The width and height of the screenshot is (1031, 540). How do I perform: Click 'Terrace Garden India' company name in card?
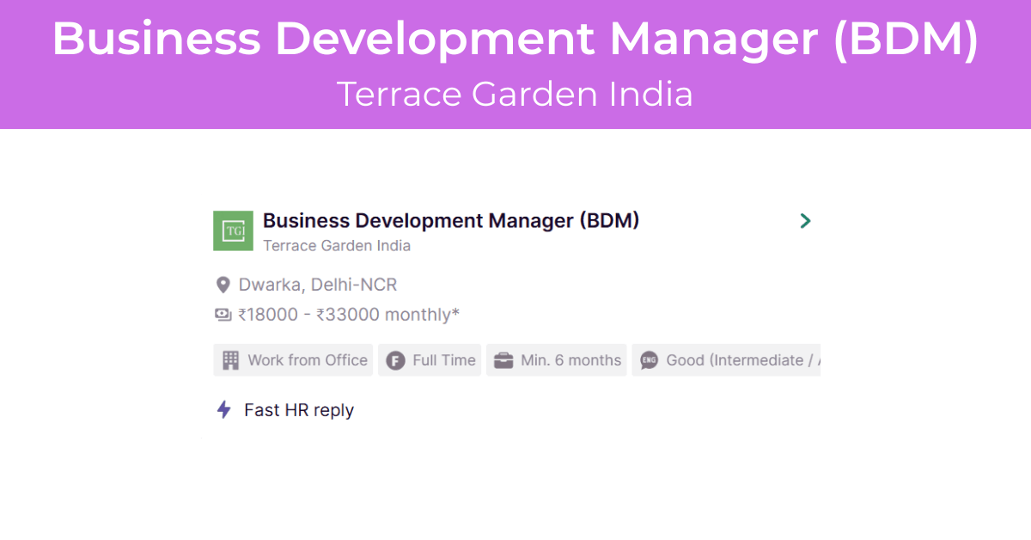tap(337, 246)
